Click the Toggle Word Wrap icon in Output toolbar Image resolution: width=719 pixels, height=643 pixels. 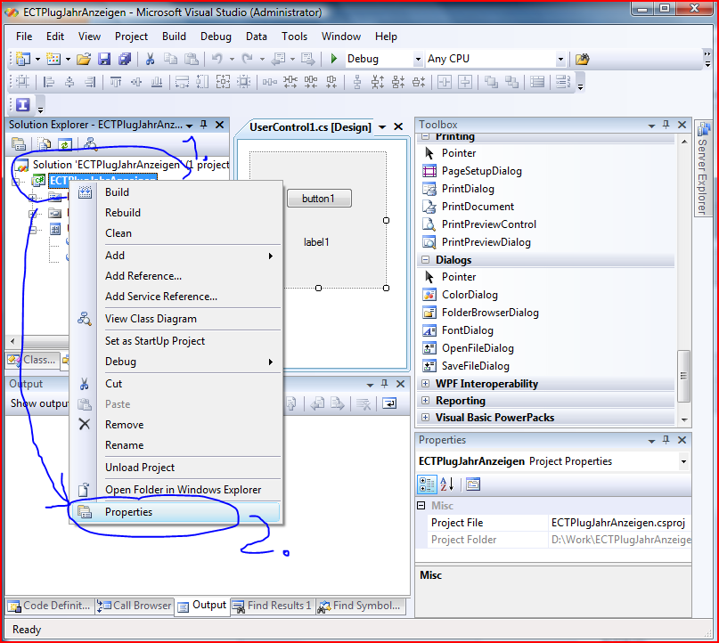tap(389, 403)
